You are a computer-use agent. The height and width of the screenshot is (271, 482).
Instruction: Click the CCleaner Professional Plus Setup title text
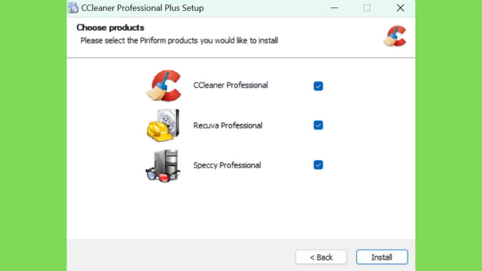pyautogui.click(x=142, y=8)
